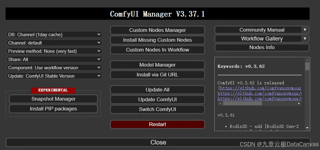Open the Snapshot Manager
320x150 pixels.
tap(53, 99)
